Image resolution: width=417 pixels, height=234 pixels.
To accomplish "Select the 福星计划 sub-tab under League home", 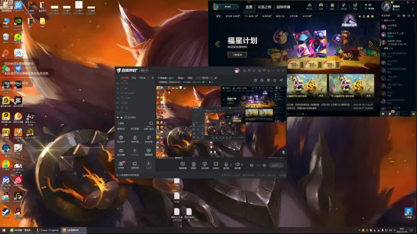I will pyautogui.click(x=280, y=16).
